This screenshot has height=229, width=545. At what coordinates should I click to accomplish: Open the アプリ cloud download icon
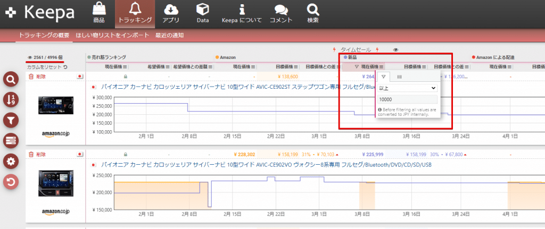171,13
